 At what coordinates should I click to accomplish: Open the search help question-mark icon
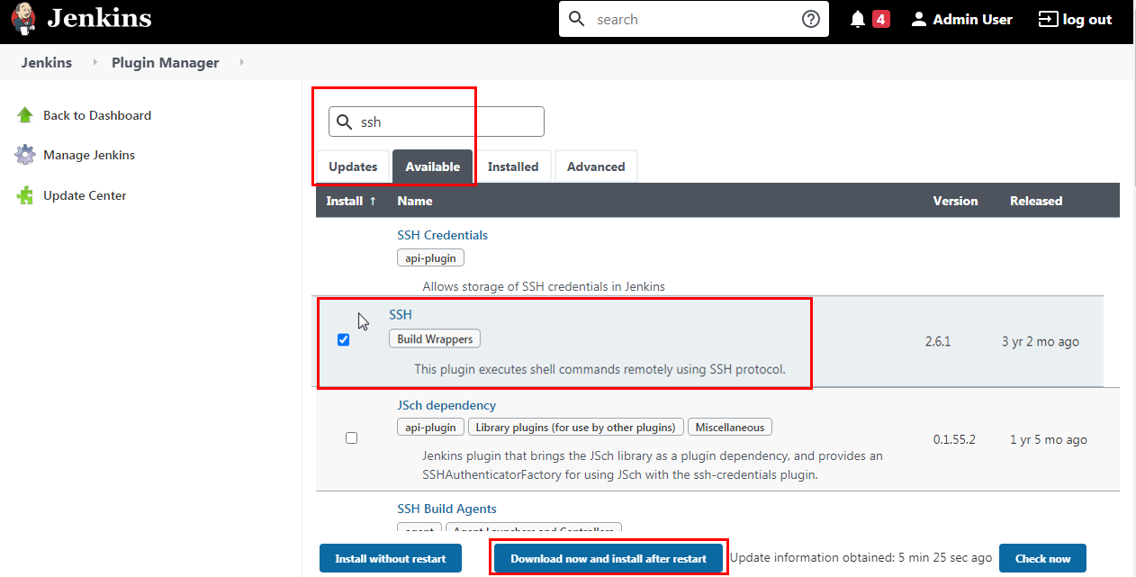[x=811, y=19]
